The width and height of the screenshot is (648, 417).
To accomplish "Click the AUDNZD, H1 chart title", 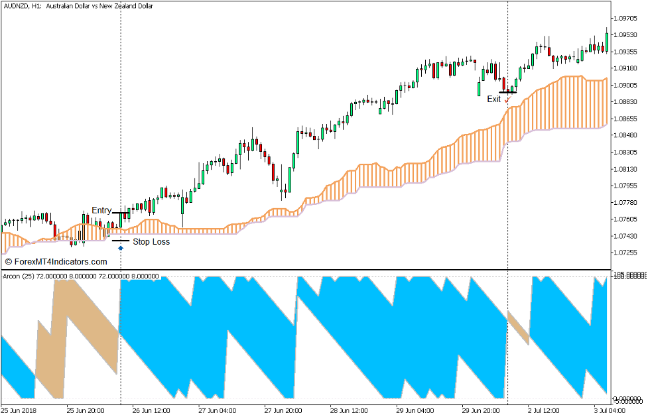I will 78,6.
